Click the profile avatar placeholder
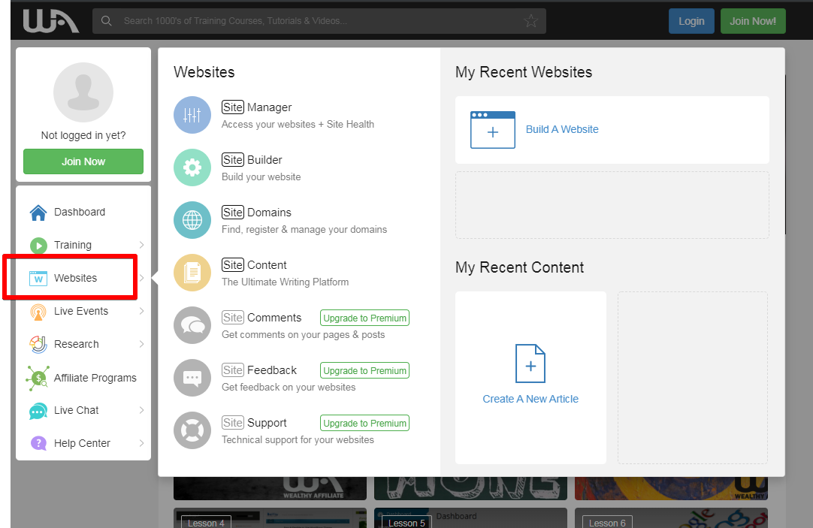813x528 pixels. pyautogui.click(x=83, y=92)
